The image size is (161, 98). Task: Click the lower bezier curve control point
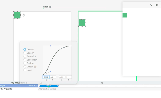coord(50,72)
